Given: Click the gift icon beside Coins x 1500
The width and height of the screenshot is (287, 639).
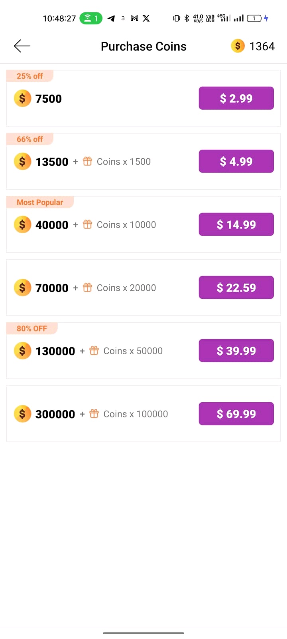Looking at the screenshot, I should point(87,161).
